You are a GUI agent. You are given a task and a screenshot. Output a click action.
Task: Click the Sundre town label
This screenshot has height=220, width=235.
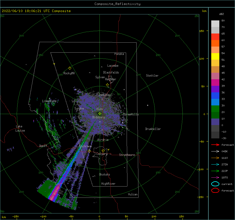79,108
